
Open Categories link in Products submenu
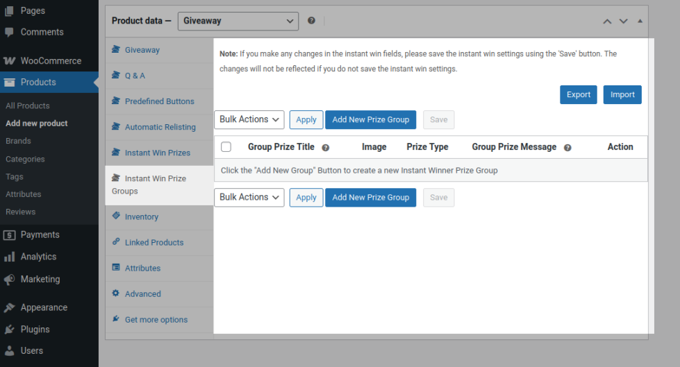(25, 159)
